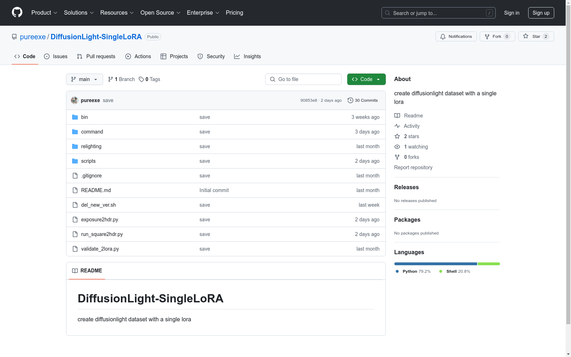Image resolution: width=571 pixels, height=357 pixels.
Task: Click the Sign up button
Action: tap(541, 13)
